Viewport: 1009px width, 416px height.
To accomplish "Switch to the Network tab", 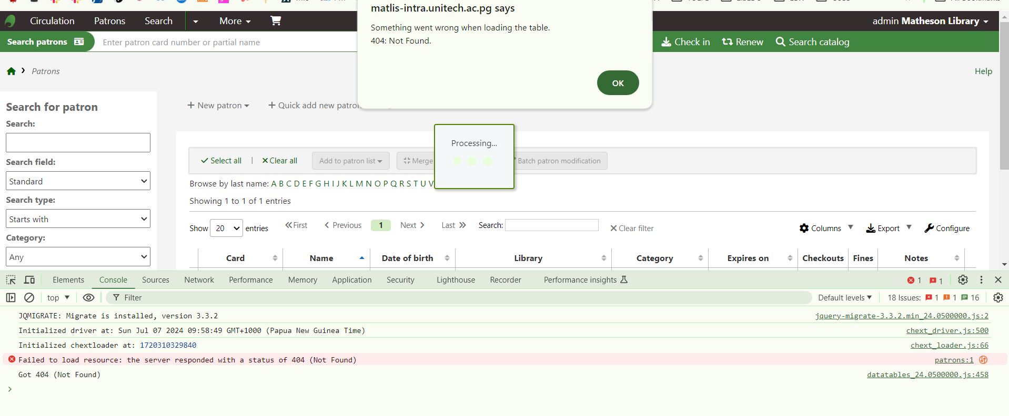I will (199, 280).
